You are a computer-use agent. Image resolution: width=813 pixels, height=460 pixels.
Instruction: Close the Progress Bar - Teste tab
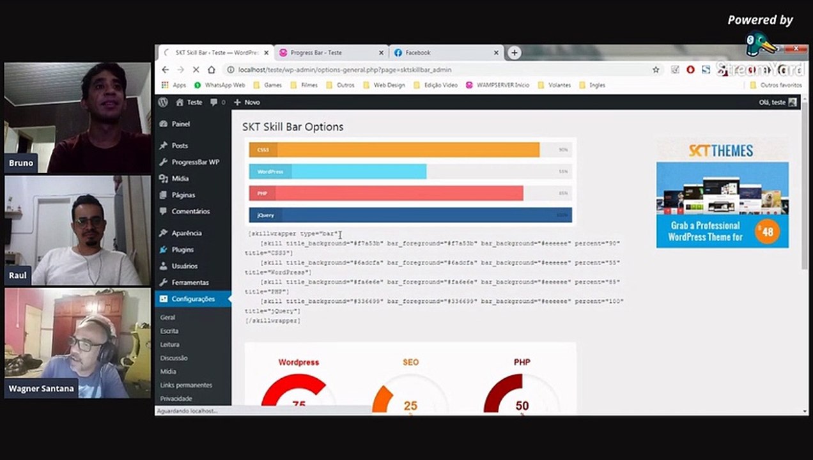tap(382, 53)
